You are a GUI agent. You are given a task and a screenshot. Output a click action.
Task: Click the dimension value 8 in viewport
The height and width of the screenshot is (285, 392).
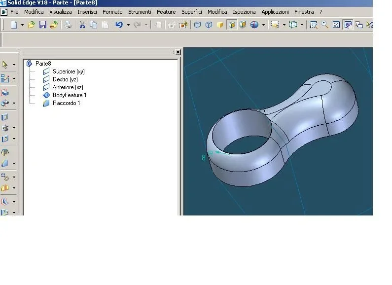click(204, 157)
